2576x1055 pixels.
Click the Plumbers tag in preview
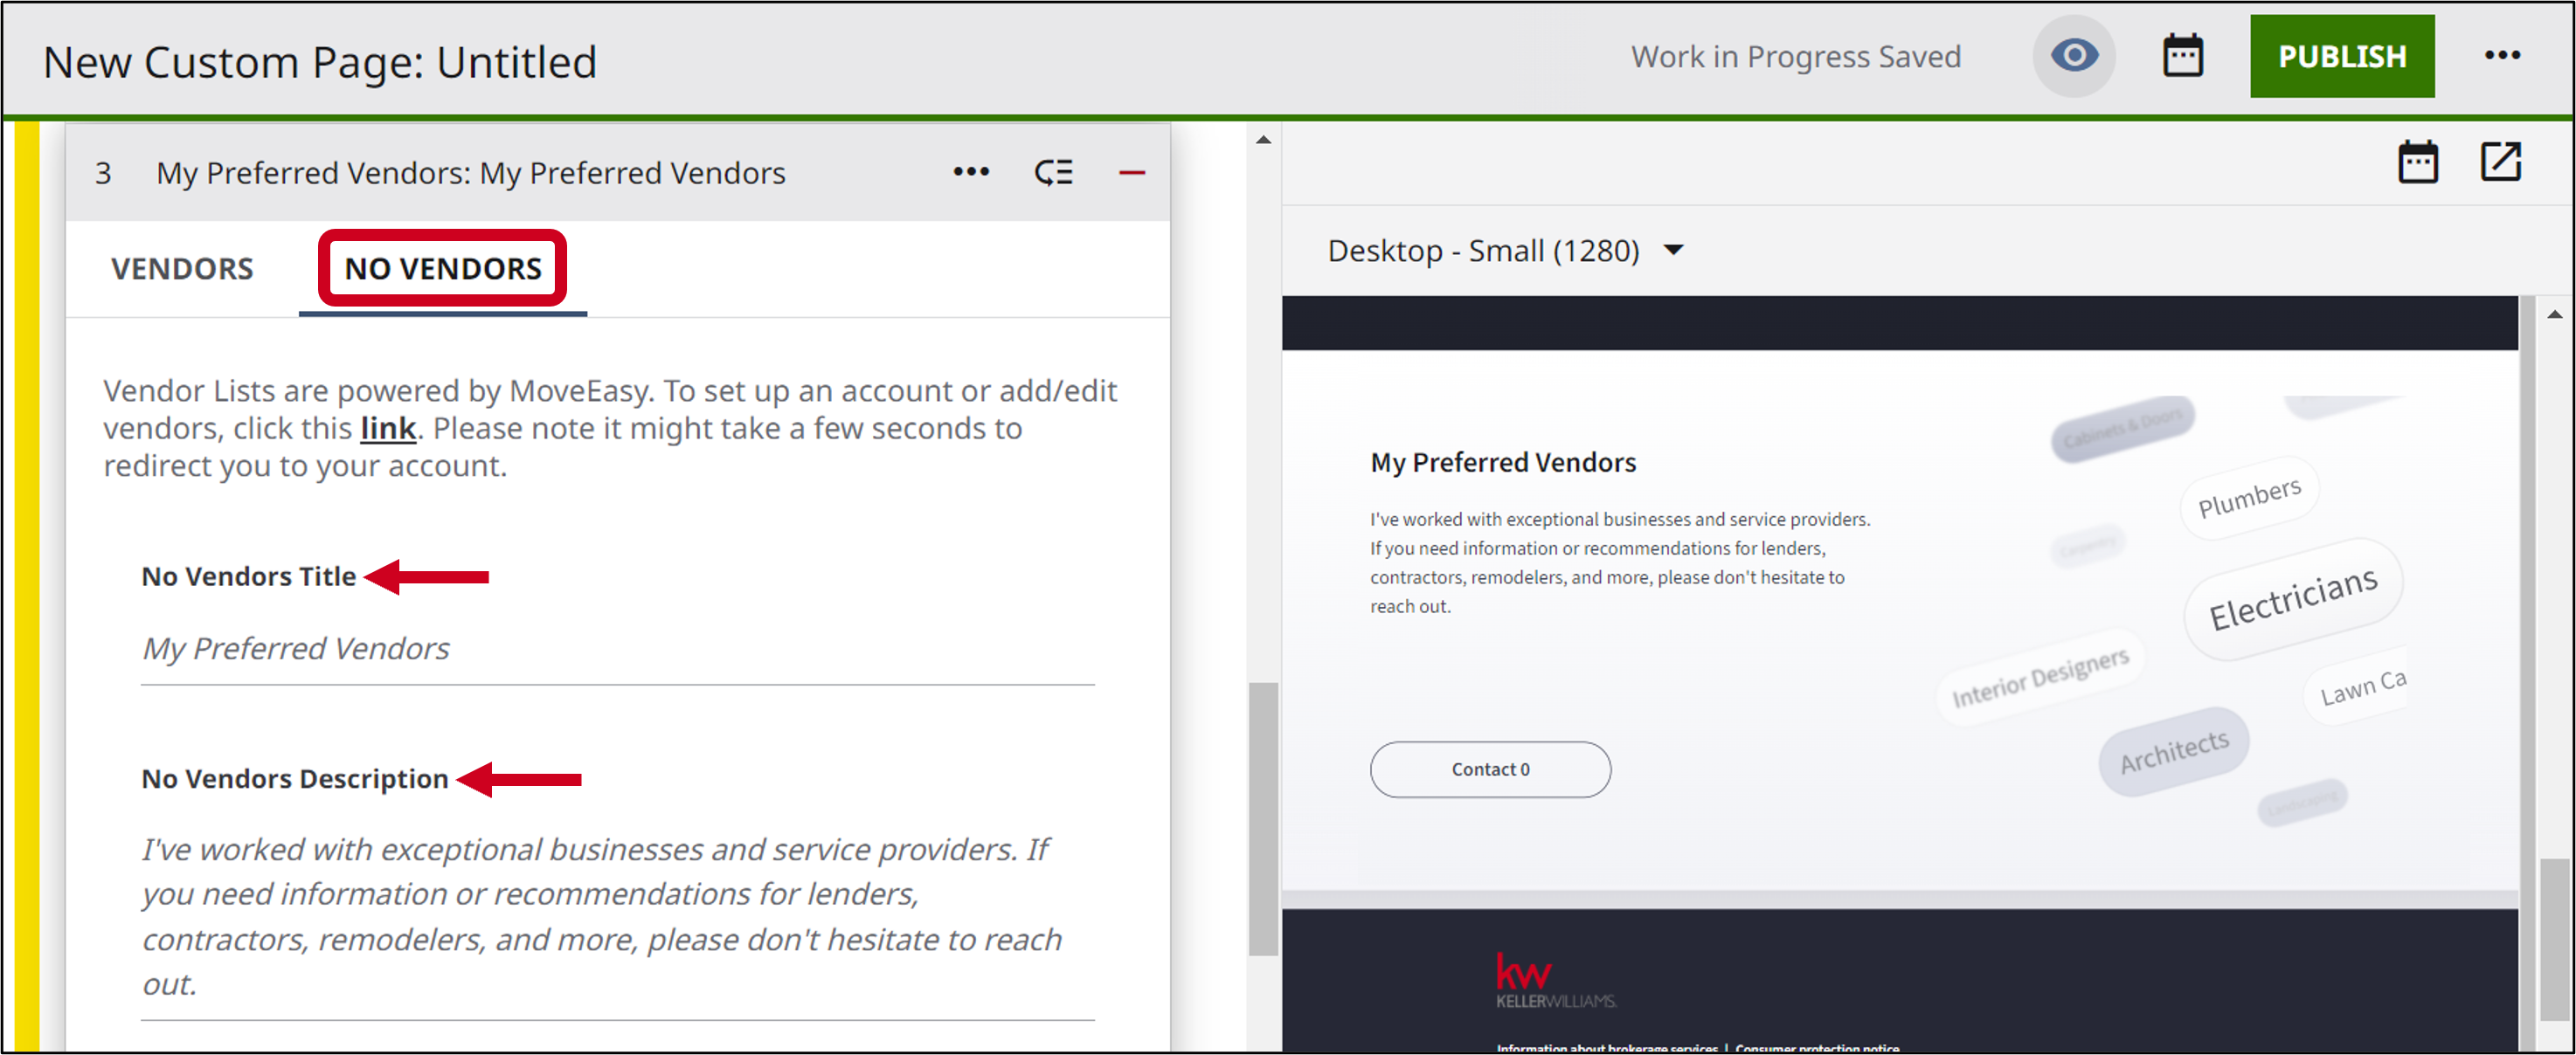pyautogui.click(x=2249, y=498)
